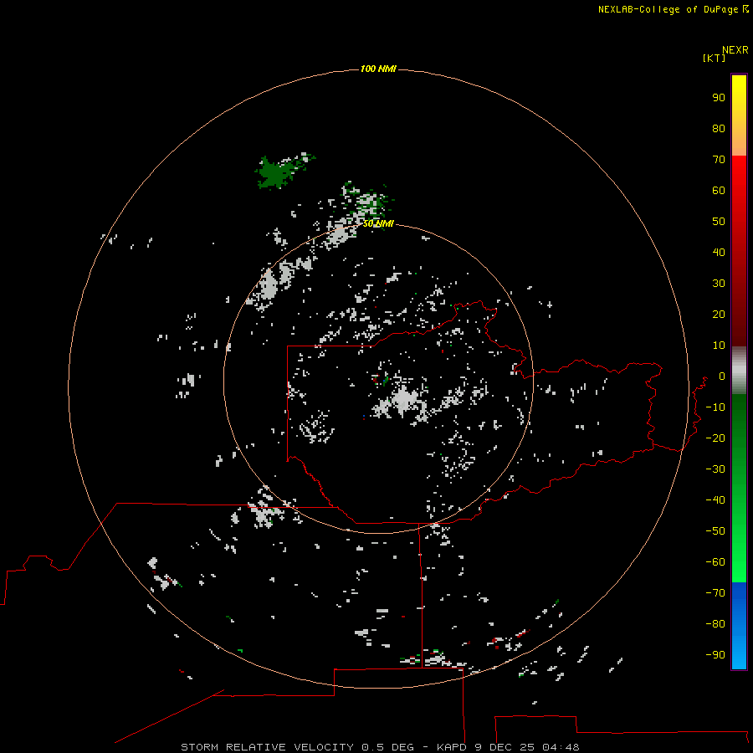Click the [KT] units label

click(714, 58)
